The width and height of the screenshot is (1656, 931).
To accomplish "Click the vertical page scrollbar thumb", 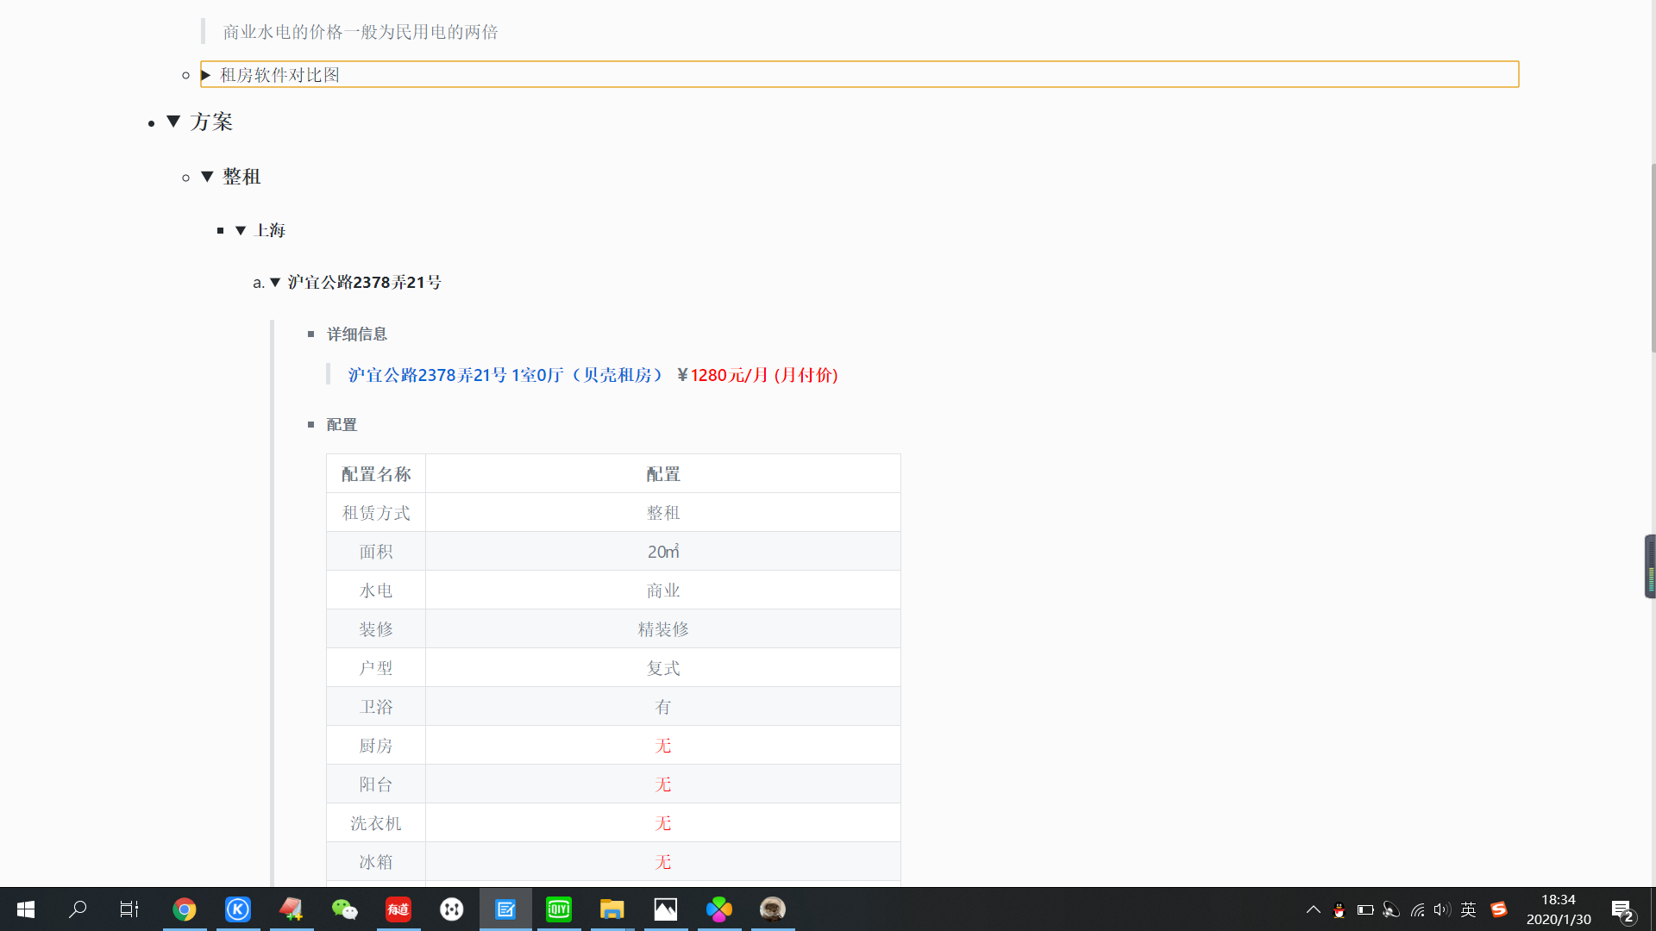I will click(1653, 259).
